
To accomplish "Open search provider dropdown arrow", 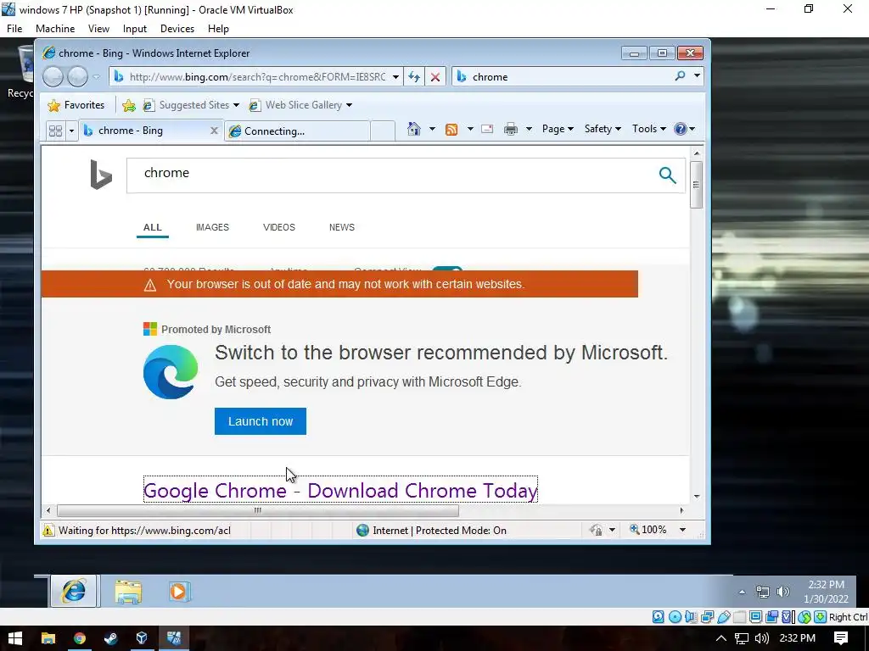I will pyautogui.click(x=697, y=75).
